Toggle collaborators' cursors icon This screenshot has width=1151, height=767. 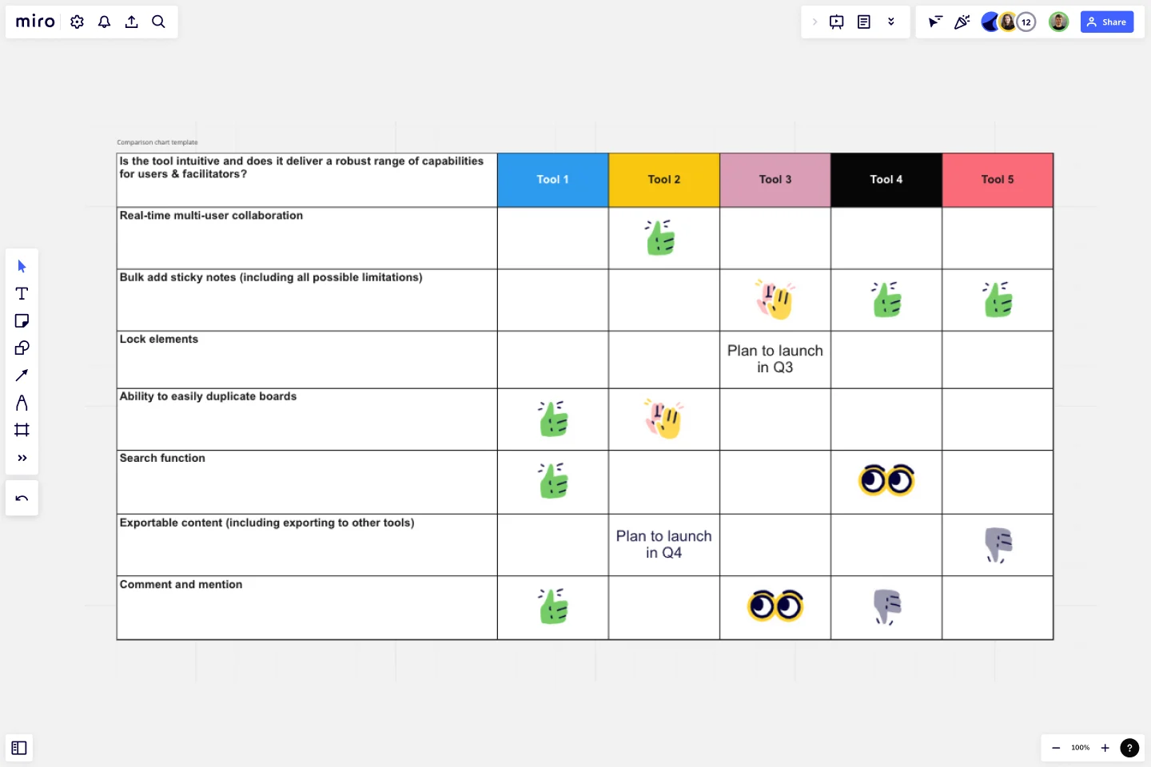[x=934, y=22]
